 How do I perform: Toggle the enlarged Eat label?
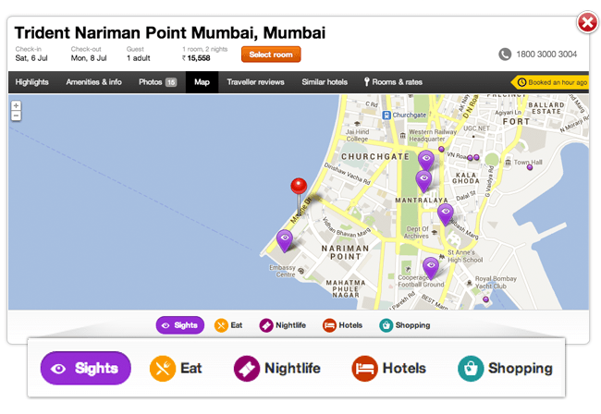(x=190, y=368)
